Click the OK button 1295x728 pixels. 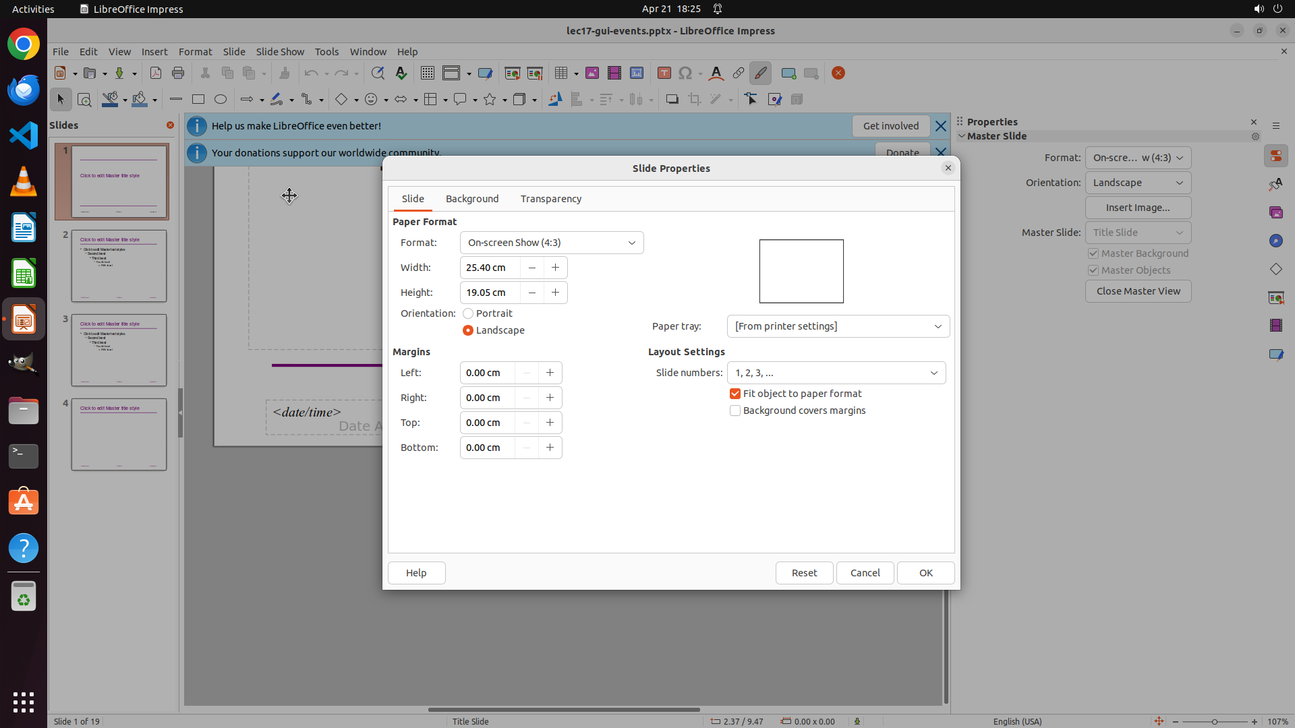[925, 573]
